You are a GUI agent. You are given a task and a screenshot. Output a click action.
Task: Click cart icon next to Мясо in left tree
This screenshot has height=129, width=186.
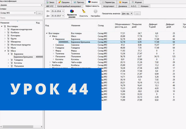(8, 51)
